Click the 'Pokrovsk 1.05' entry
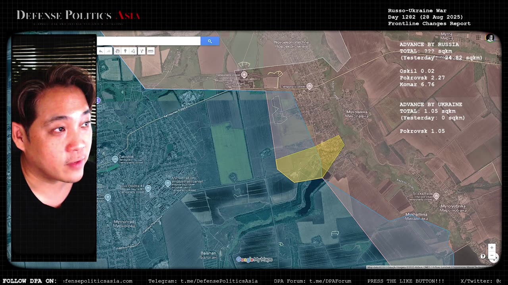This screenshot has width=508, height=285. (422, 131)
